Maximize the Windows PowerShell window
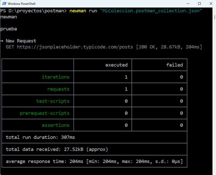216x175 pixels. pyautogui.click(x=199, y=4)
